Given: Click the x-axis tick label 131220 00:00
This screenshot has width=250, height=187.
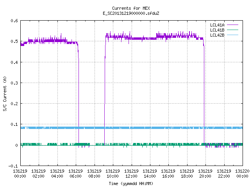Looking at the screenshot, I should 242,174.
